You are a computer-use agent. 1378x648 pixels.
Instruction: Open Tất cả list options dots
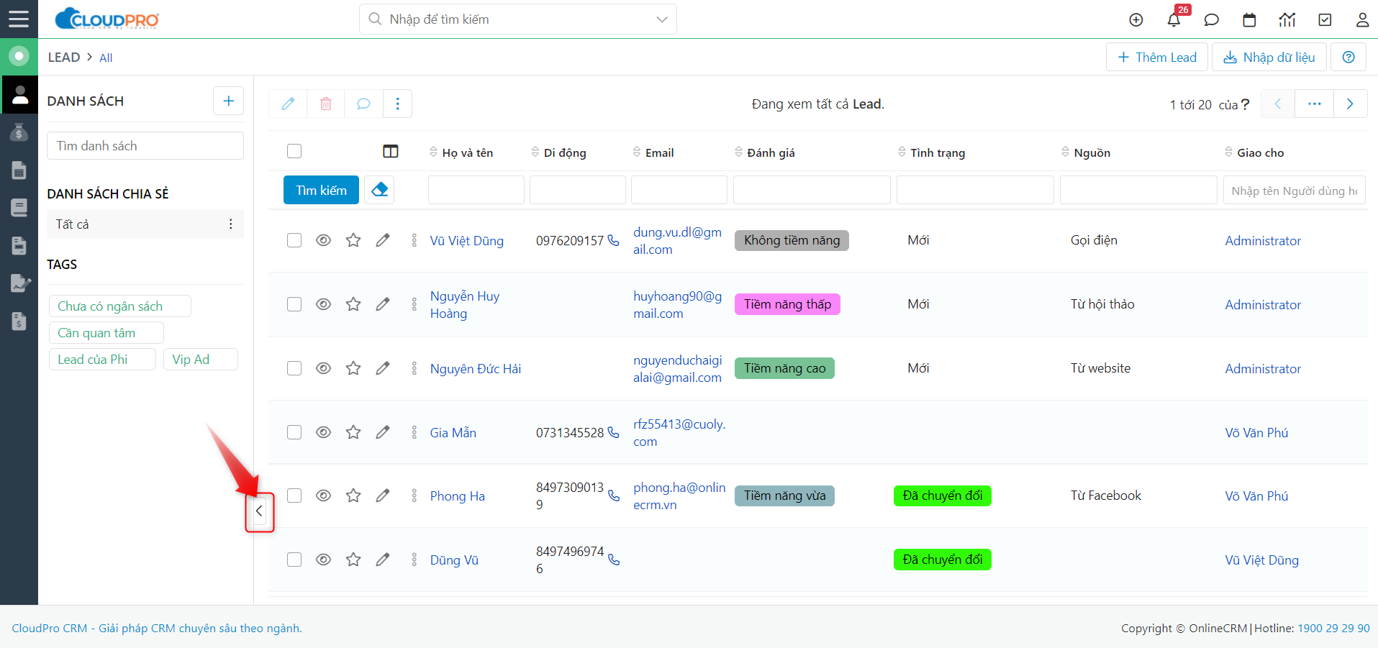point(230,224)
